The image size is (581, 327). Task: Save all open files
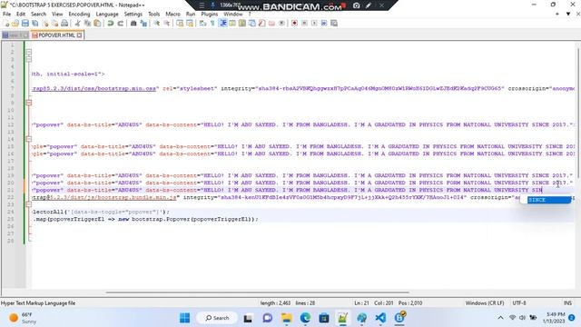click(x=35, y=24)
